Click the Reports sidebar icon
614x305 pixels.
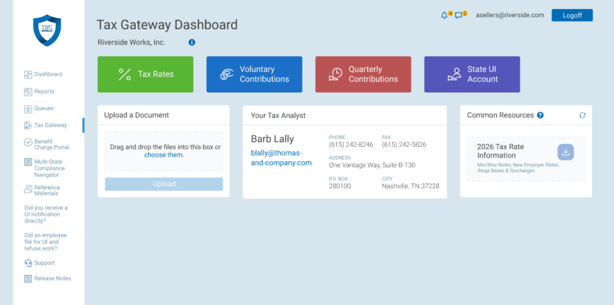coord(28,92)
